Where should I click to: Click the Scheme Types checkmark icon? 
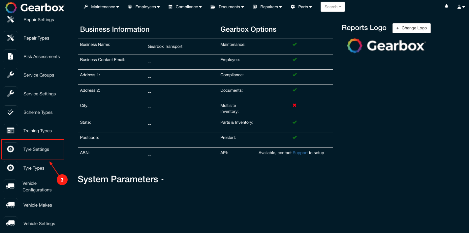tap(11, 112)
